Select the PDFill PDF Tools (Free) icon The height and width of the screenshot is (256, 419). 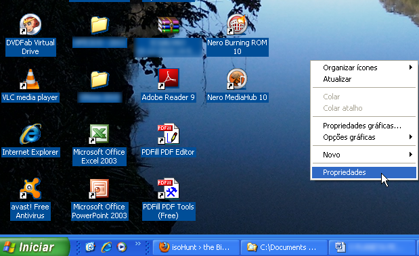coord(168,188)
